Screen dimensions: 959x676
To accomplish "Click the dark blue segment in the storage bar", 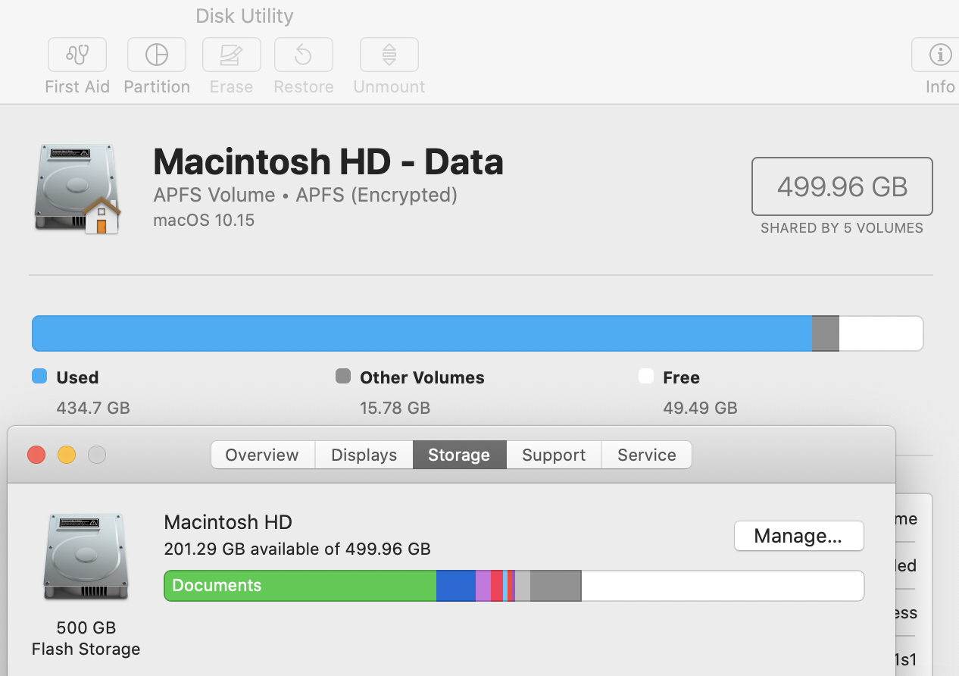I will (x=456, y=586).
